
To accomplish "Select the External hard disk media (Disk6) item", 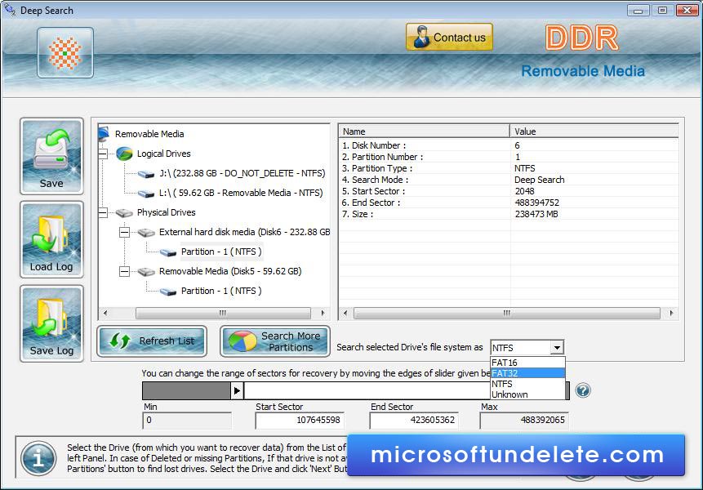I will point(244,232).
